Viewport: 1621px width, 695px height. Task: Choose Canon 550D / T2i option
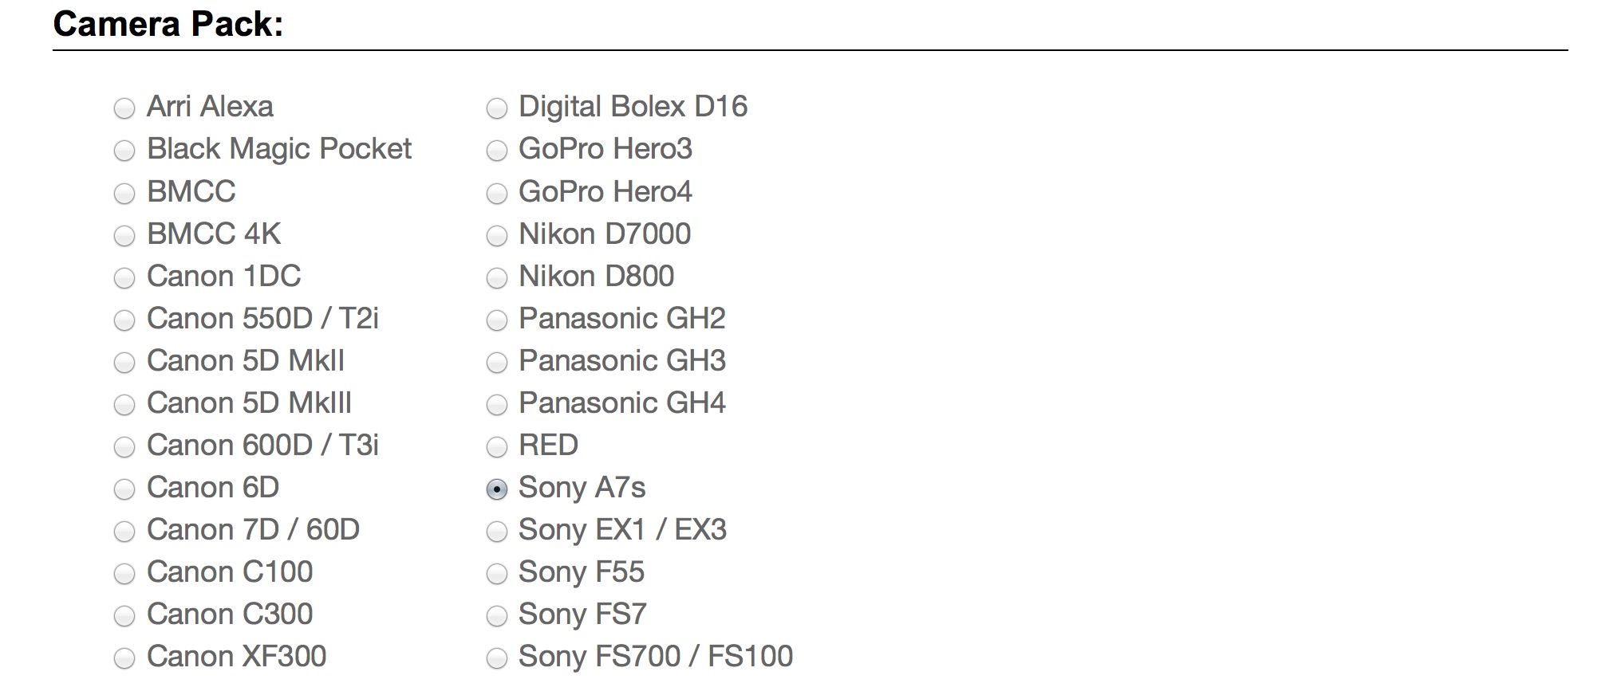point(124,319)
